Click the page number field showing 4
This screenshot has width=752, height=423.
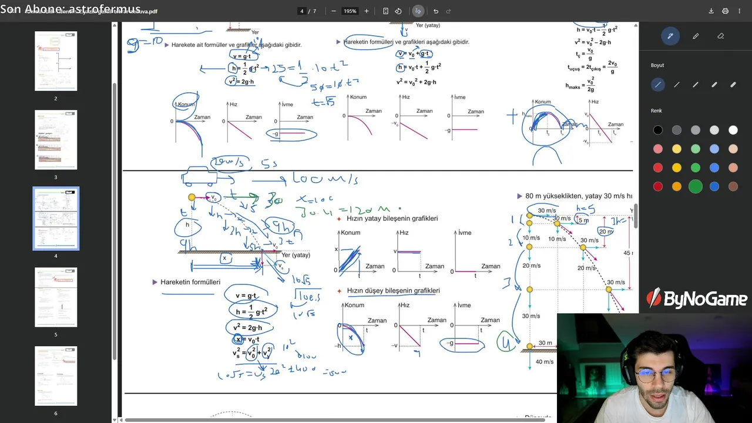[302, 11]
